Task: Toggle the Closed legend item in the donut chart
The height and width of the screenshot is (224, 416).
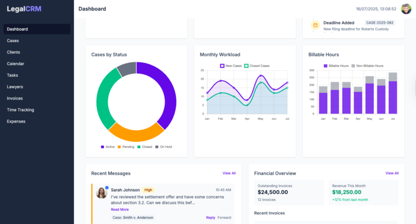Action: tap(144, 147)
